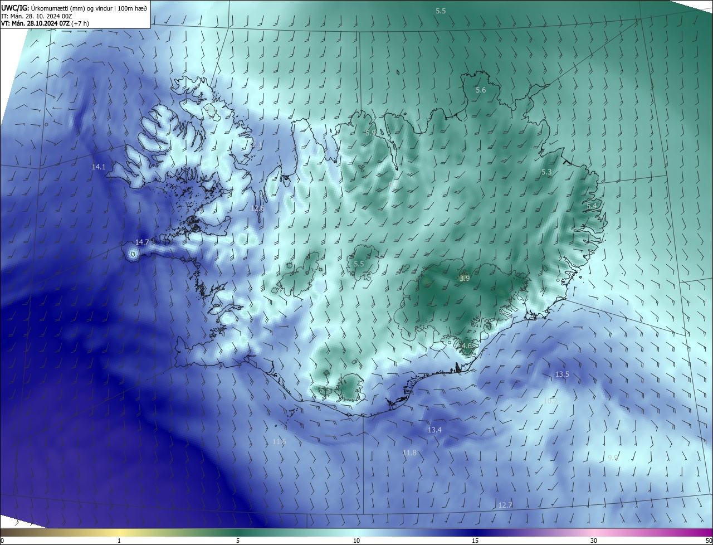Click the '1' tick label on the color scale
Viewport: 713px width, 545px height.
click(119, 541)
